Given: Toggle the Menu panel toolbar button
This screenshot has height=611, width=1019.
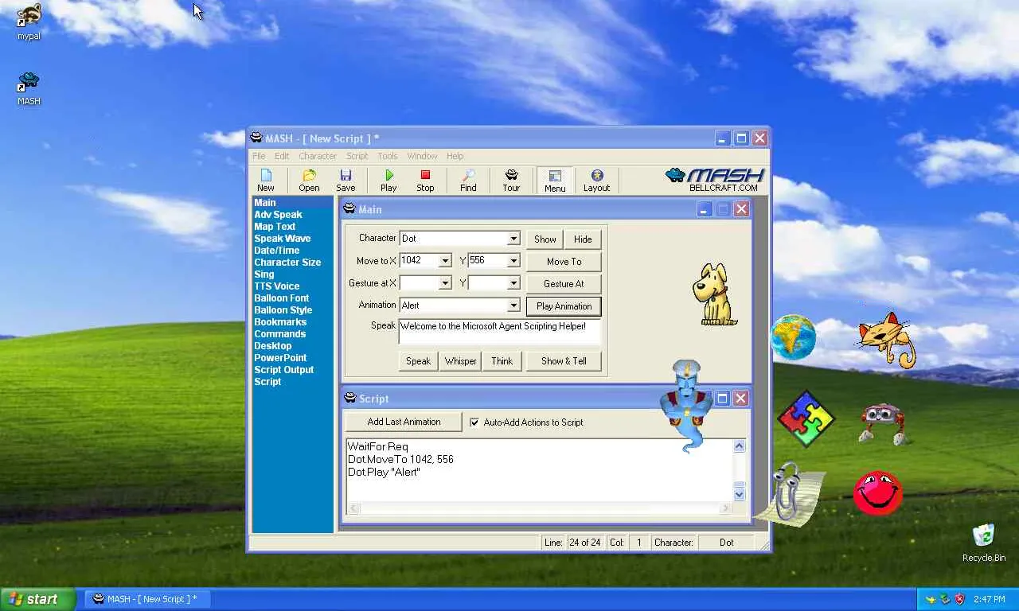Looking at the screenshot, I should point(555,181).
